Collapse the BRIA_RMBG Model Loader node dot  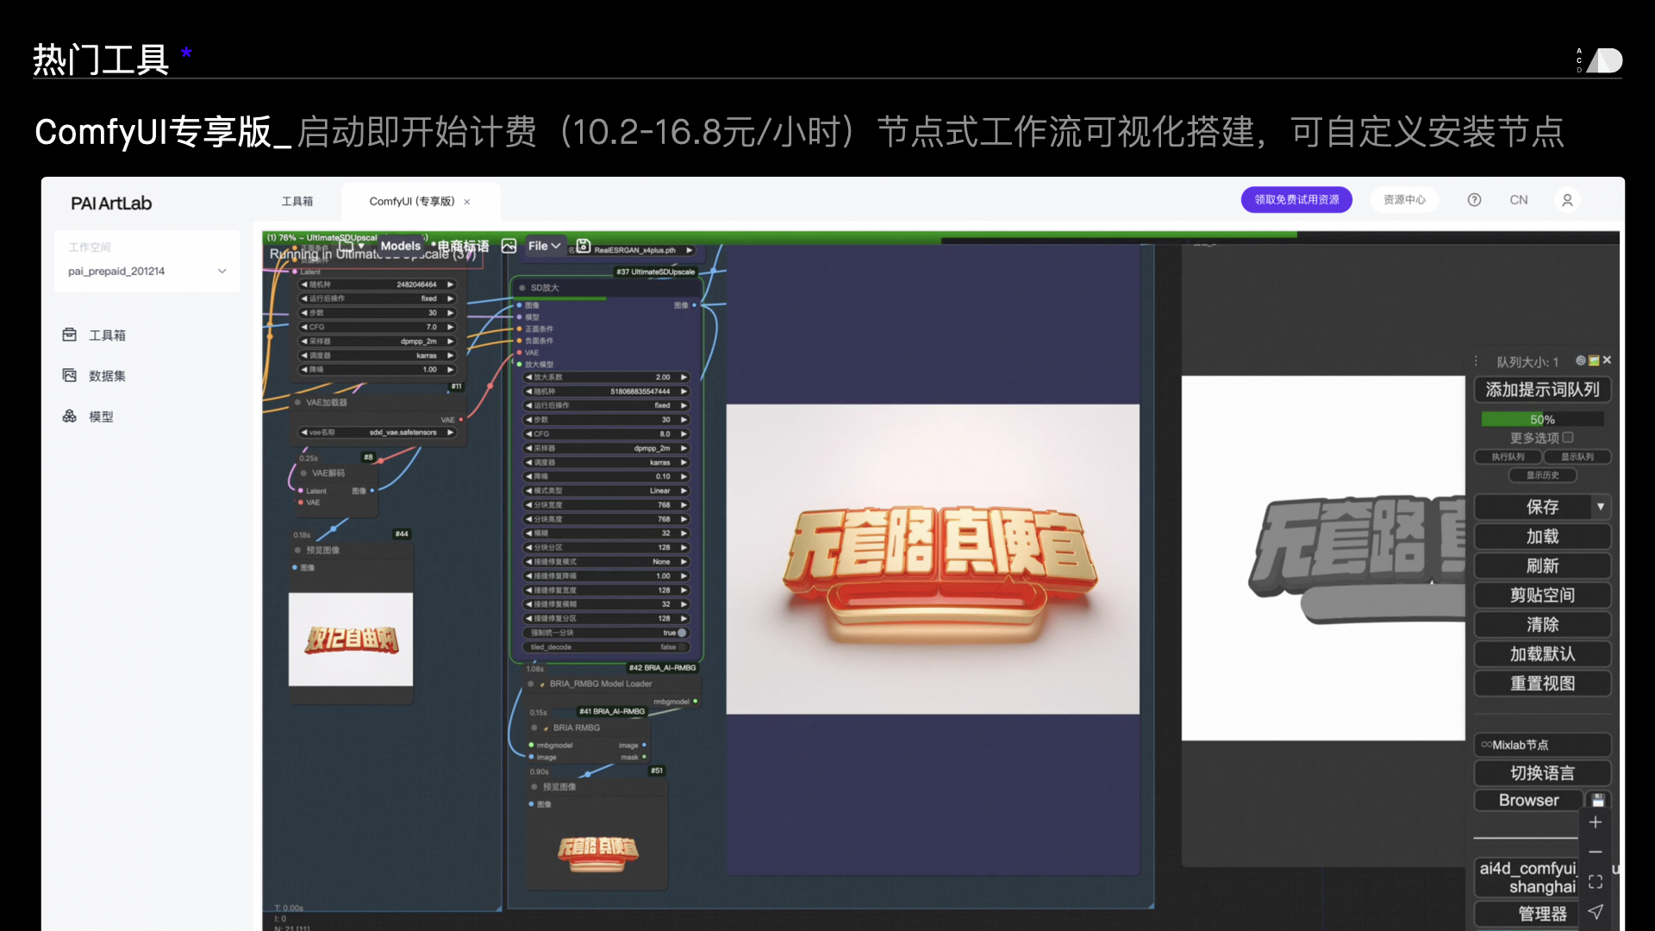pos(530,684)
